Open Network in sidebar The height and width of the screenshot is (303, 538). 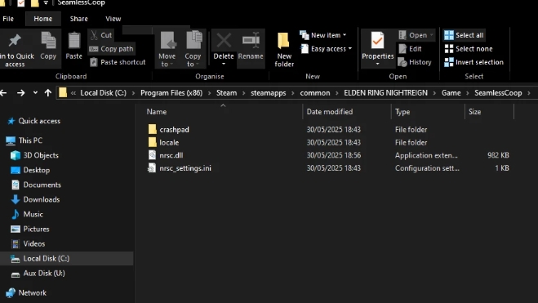(x=33, y=292)
